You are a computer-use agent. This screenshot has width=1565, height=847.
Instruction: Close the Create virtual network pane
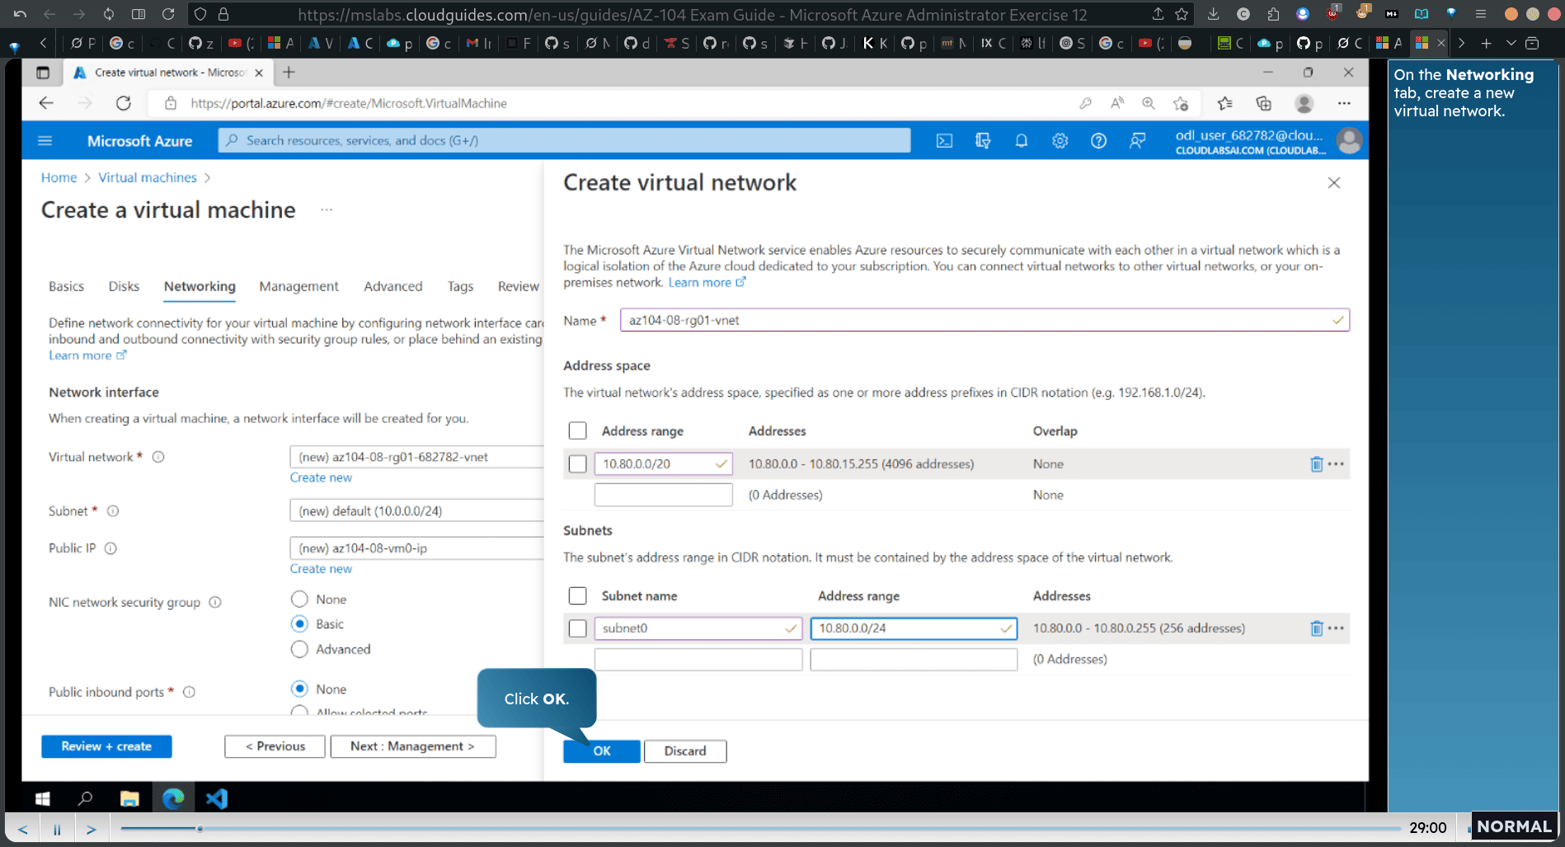(1334, 183)
